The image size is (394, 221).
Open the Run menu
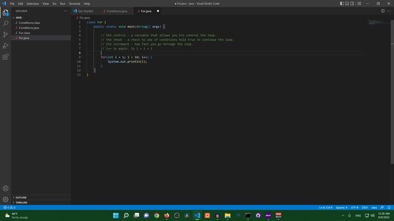coord(63,4)
